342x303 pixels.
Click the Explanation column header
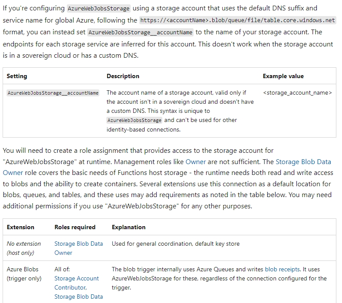(x=128, y=227)
